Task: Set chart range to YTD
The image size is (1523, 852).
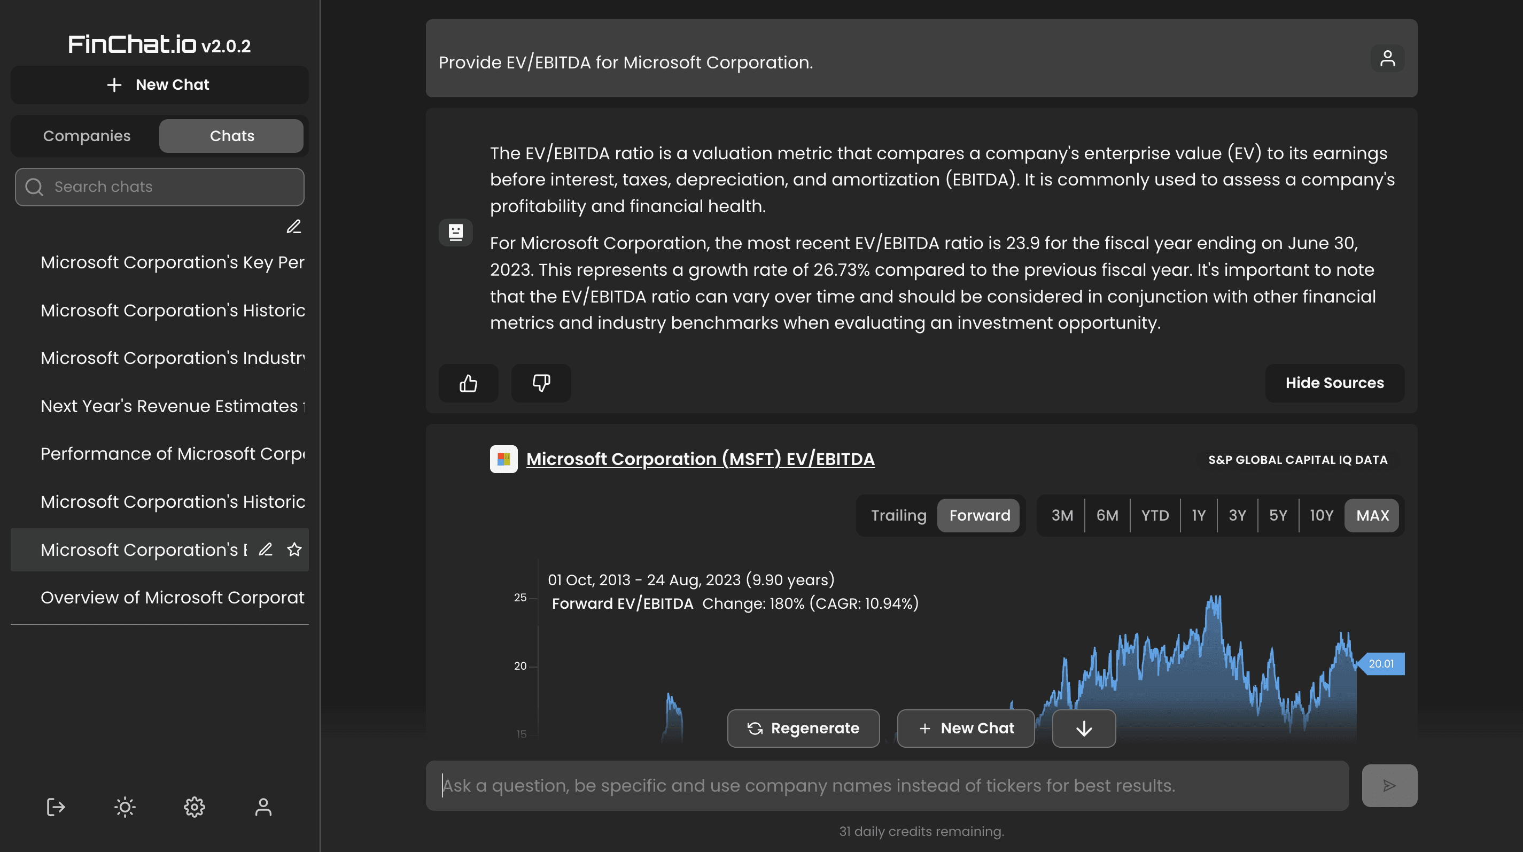Action: (1155, 516)
